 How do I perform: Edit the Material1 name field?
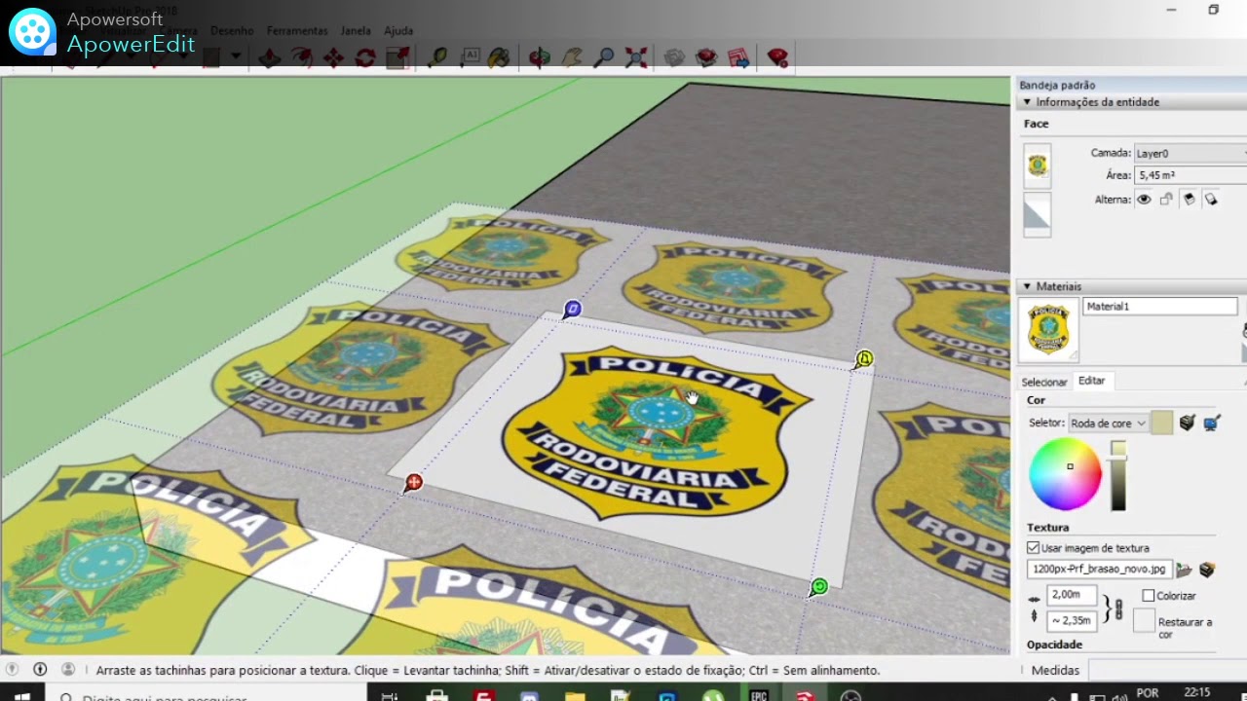click(1159, 307)
